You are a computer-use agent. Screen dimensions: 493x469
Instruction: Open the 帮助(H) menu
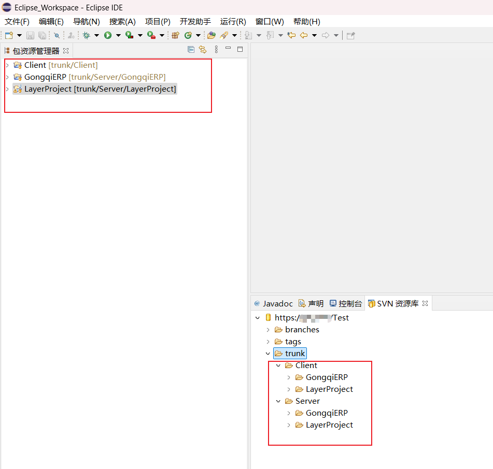(306, 22)
